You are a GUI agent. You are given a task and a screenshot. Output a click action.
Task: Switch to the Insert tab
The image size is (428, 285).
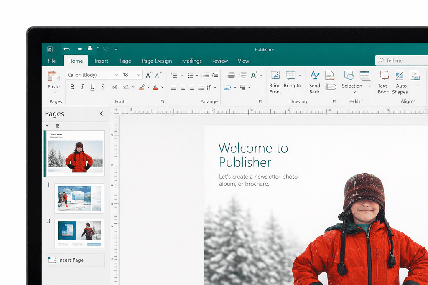coord(101,61)
